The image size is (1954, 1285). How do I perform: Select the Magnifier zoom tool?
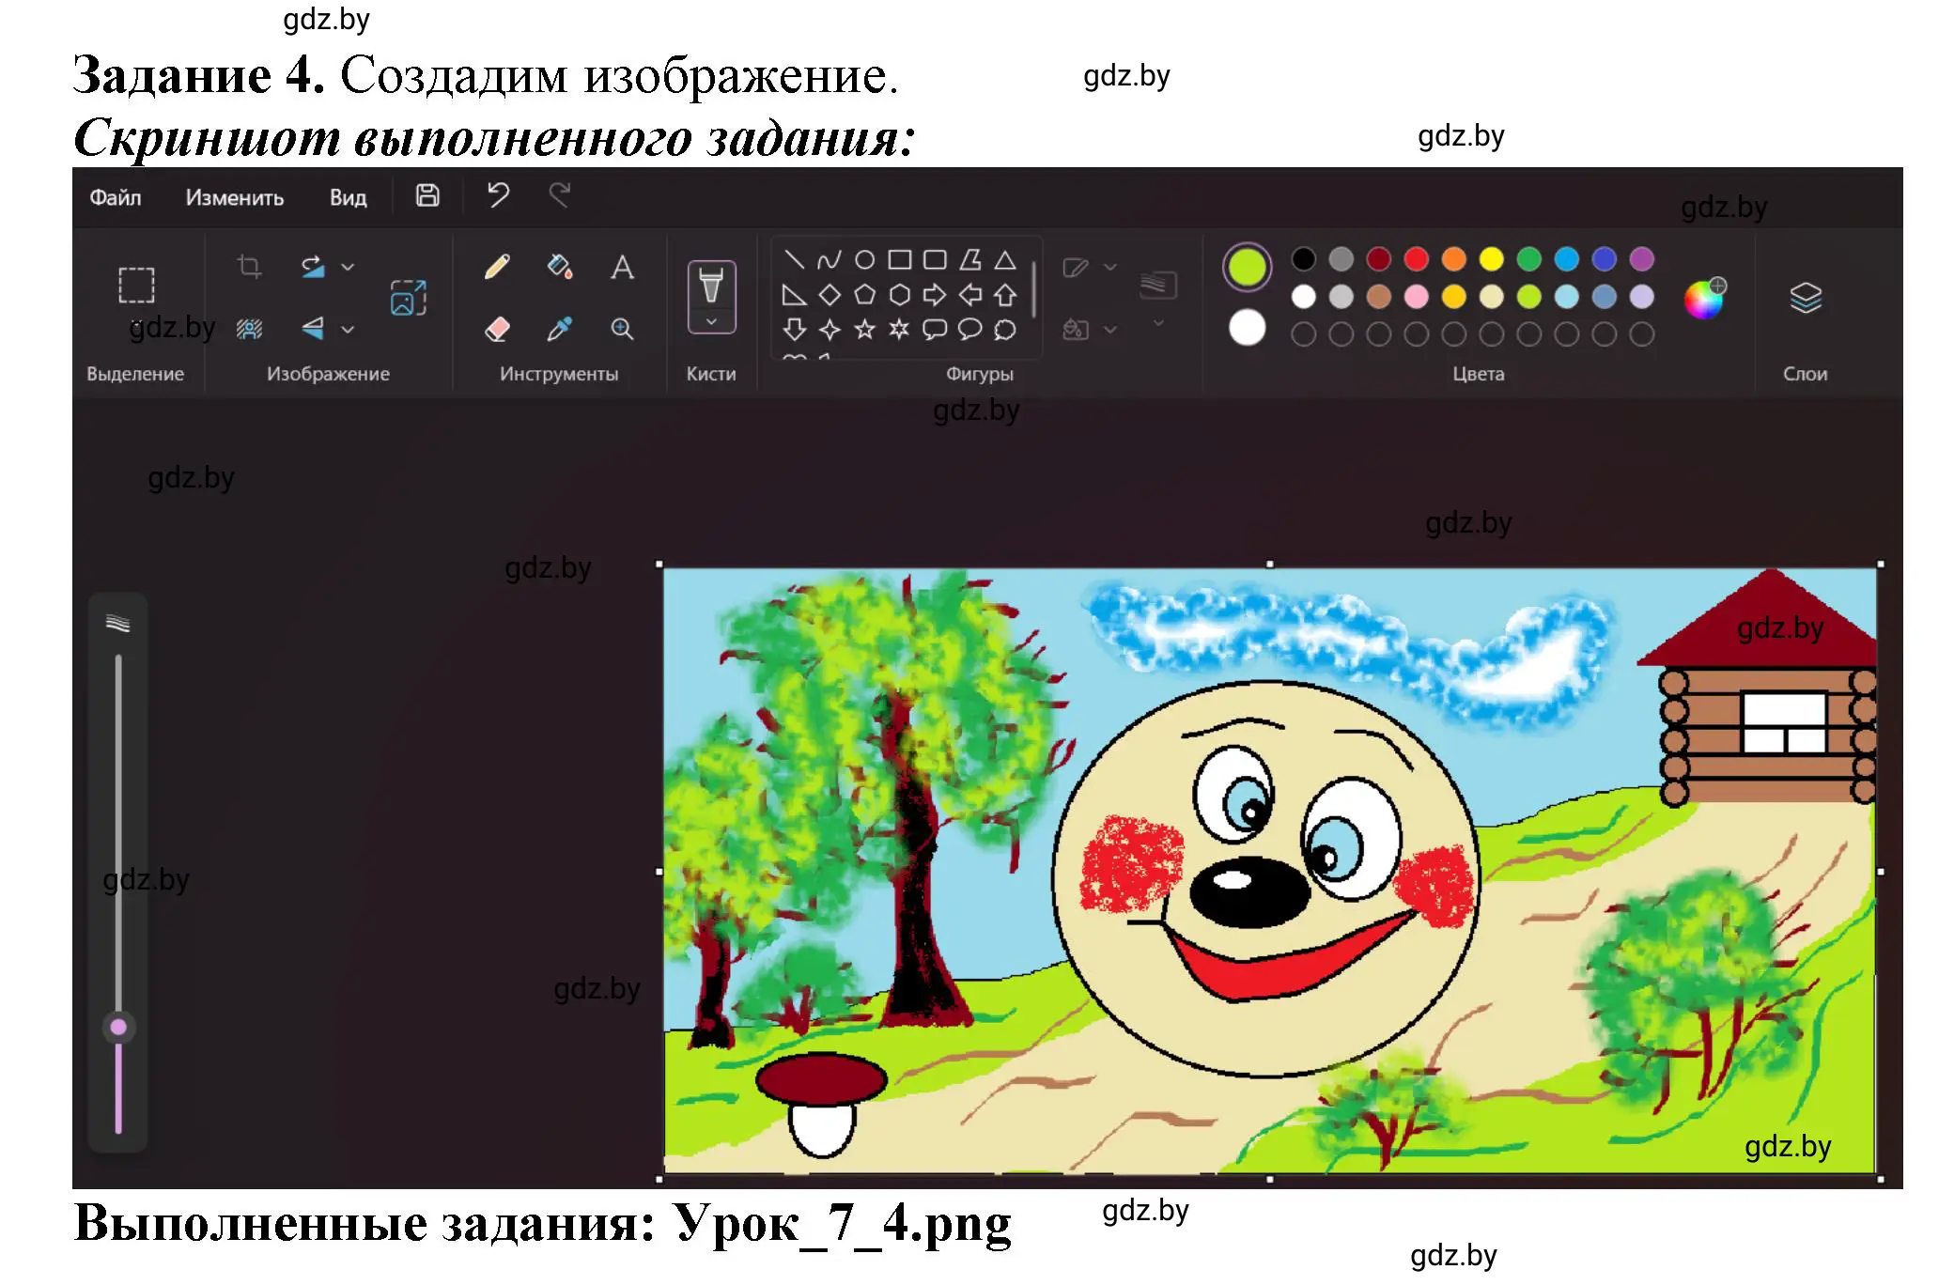pyautogui.click(x=622, y=329)
